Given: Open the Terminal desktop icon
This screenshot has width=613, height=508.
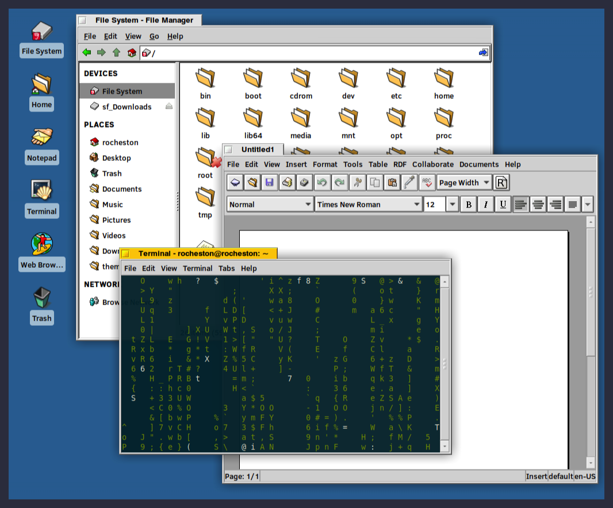Looking at the screenshot, I should coord(41,198).
